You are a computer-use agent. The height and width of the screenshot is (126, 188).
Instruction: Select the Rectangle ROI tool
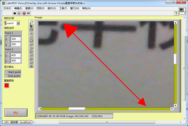[x=31, y=40]
